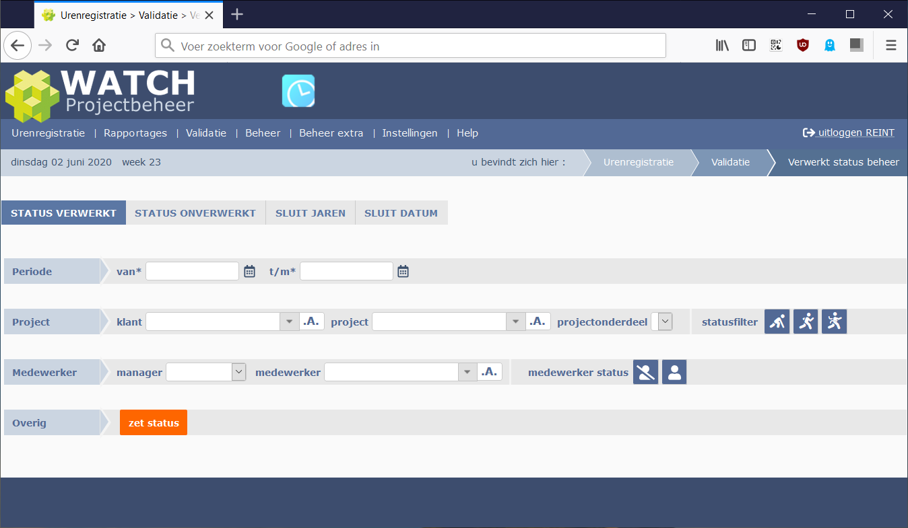Click the QR code extension icon

coord(776,46)
